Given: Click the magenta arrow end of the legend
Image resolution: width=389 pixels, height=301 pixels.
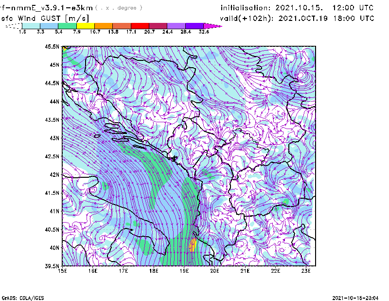Looking at the screenshot, I should tap(212, 26).
